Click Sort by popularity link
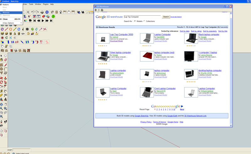 click(x=210, y=31)
